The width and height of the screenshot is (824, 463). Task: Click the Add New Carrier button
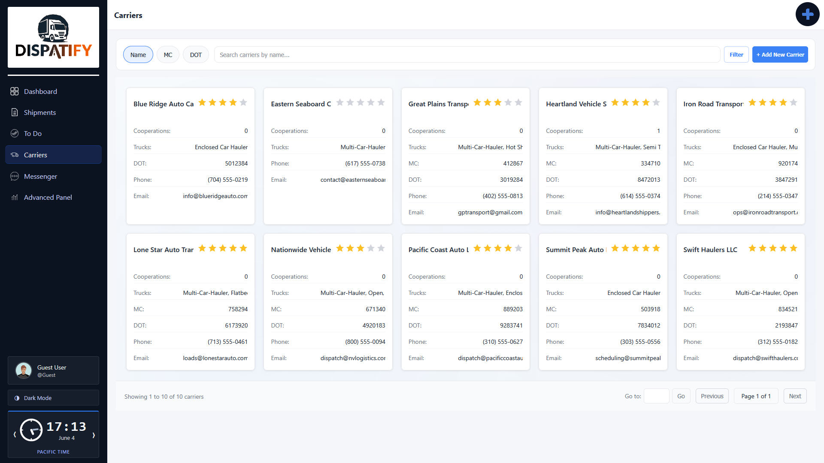pos(780,54)
